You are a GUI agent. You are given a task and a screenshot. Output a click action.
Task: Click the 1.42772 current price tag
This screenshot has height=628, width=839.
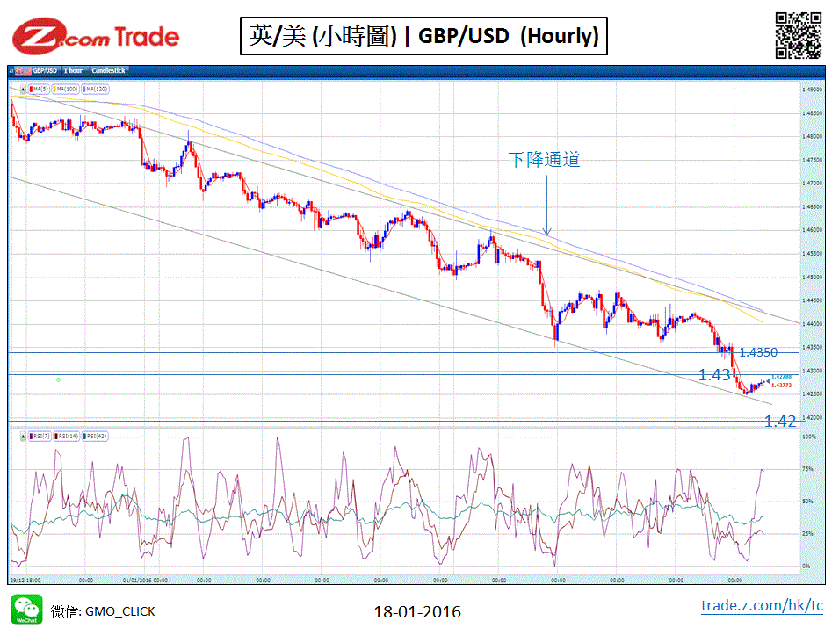[781, 386]
